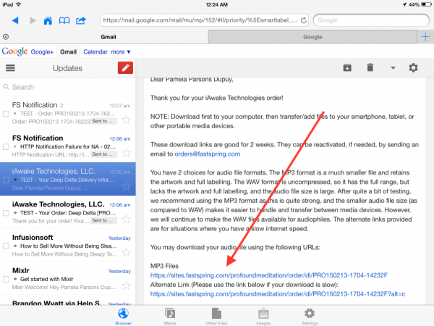Check the Your Order: Deep Delta email

6,213
